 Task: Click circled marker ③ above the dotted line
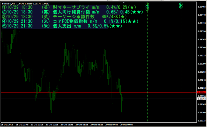point(147,9)
